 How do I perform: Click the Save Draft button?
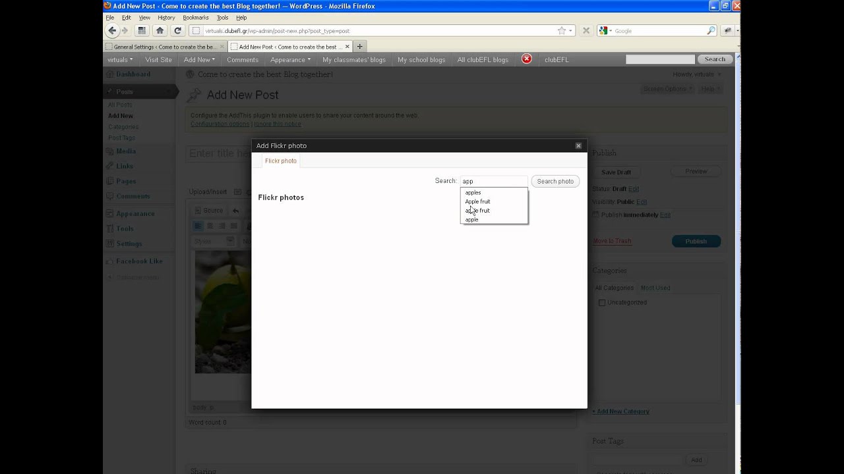point(617,172)
